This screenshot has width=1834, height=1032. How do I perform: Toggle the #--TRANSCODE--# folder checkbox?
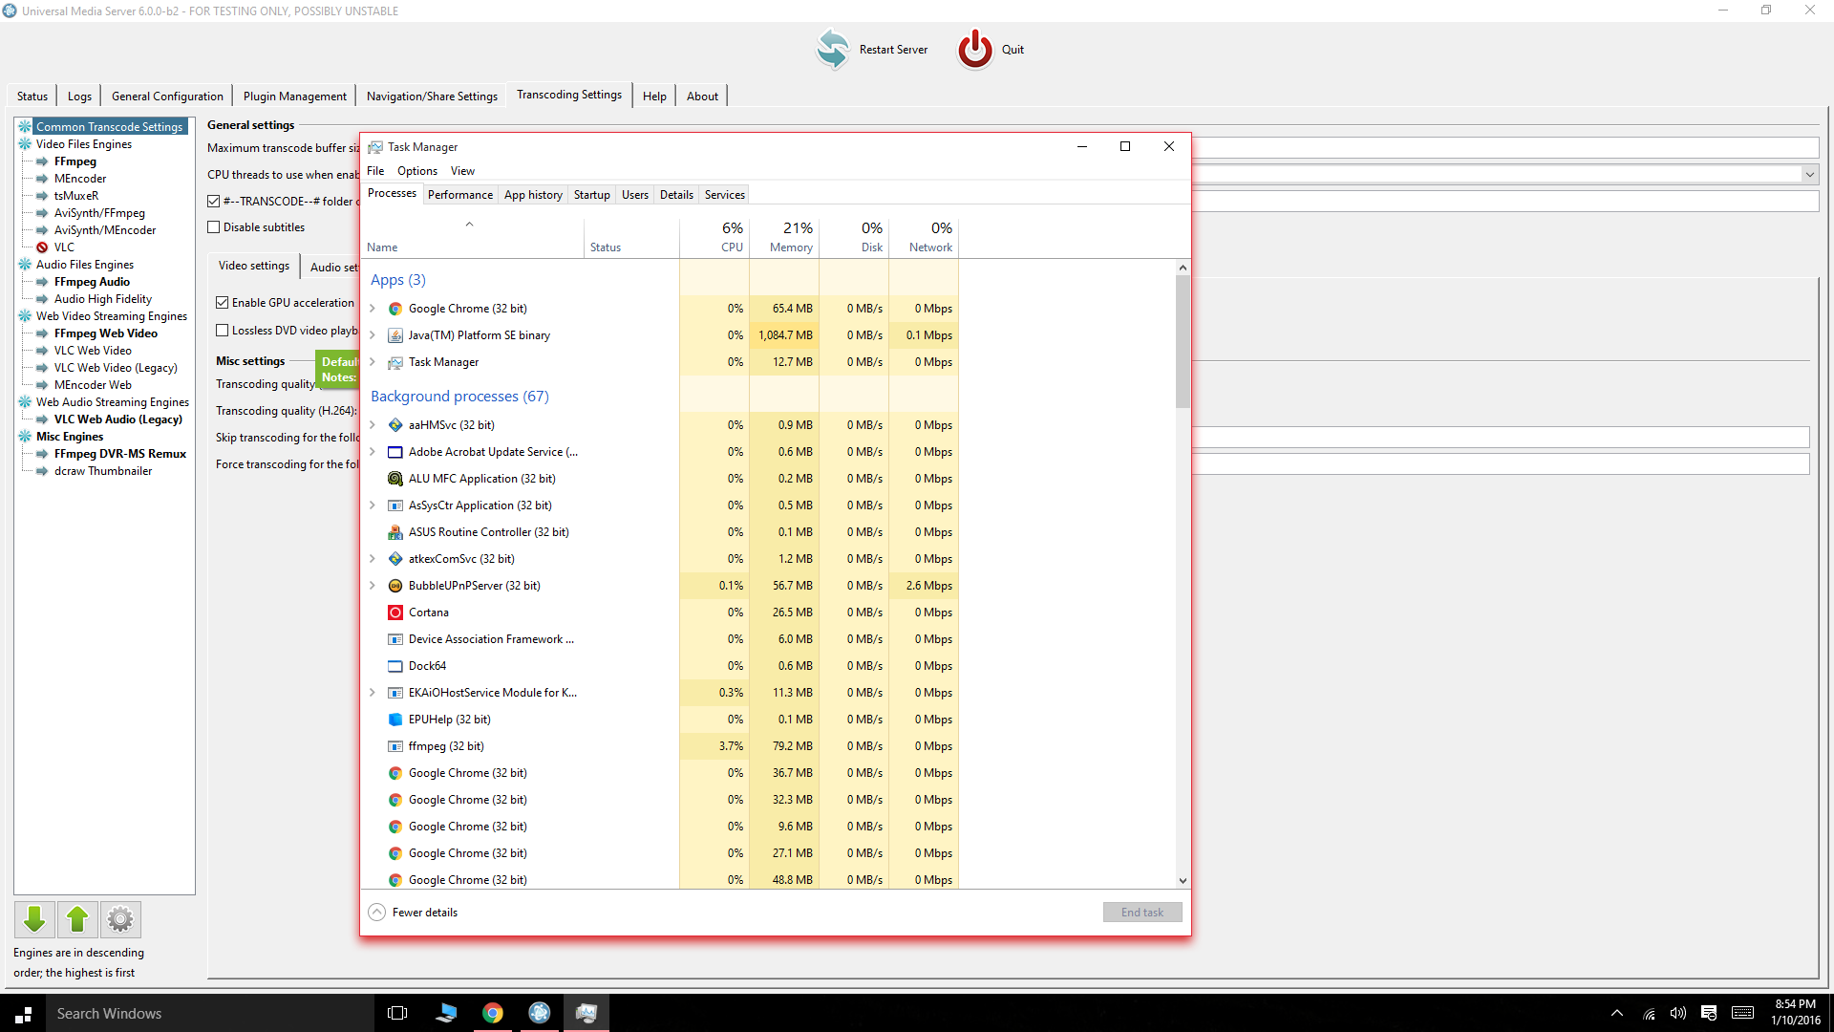(214, 201)
